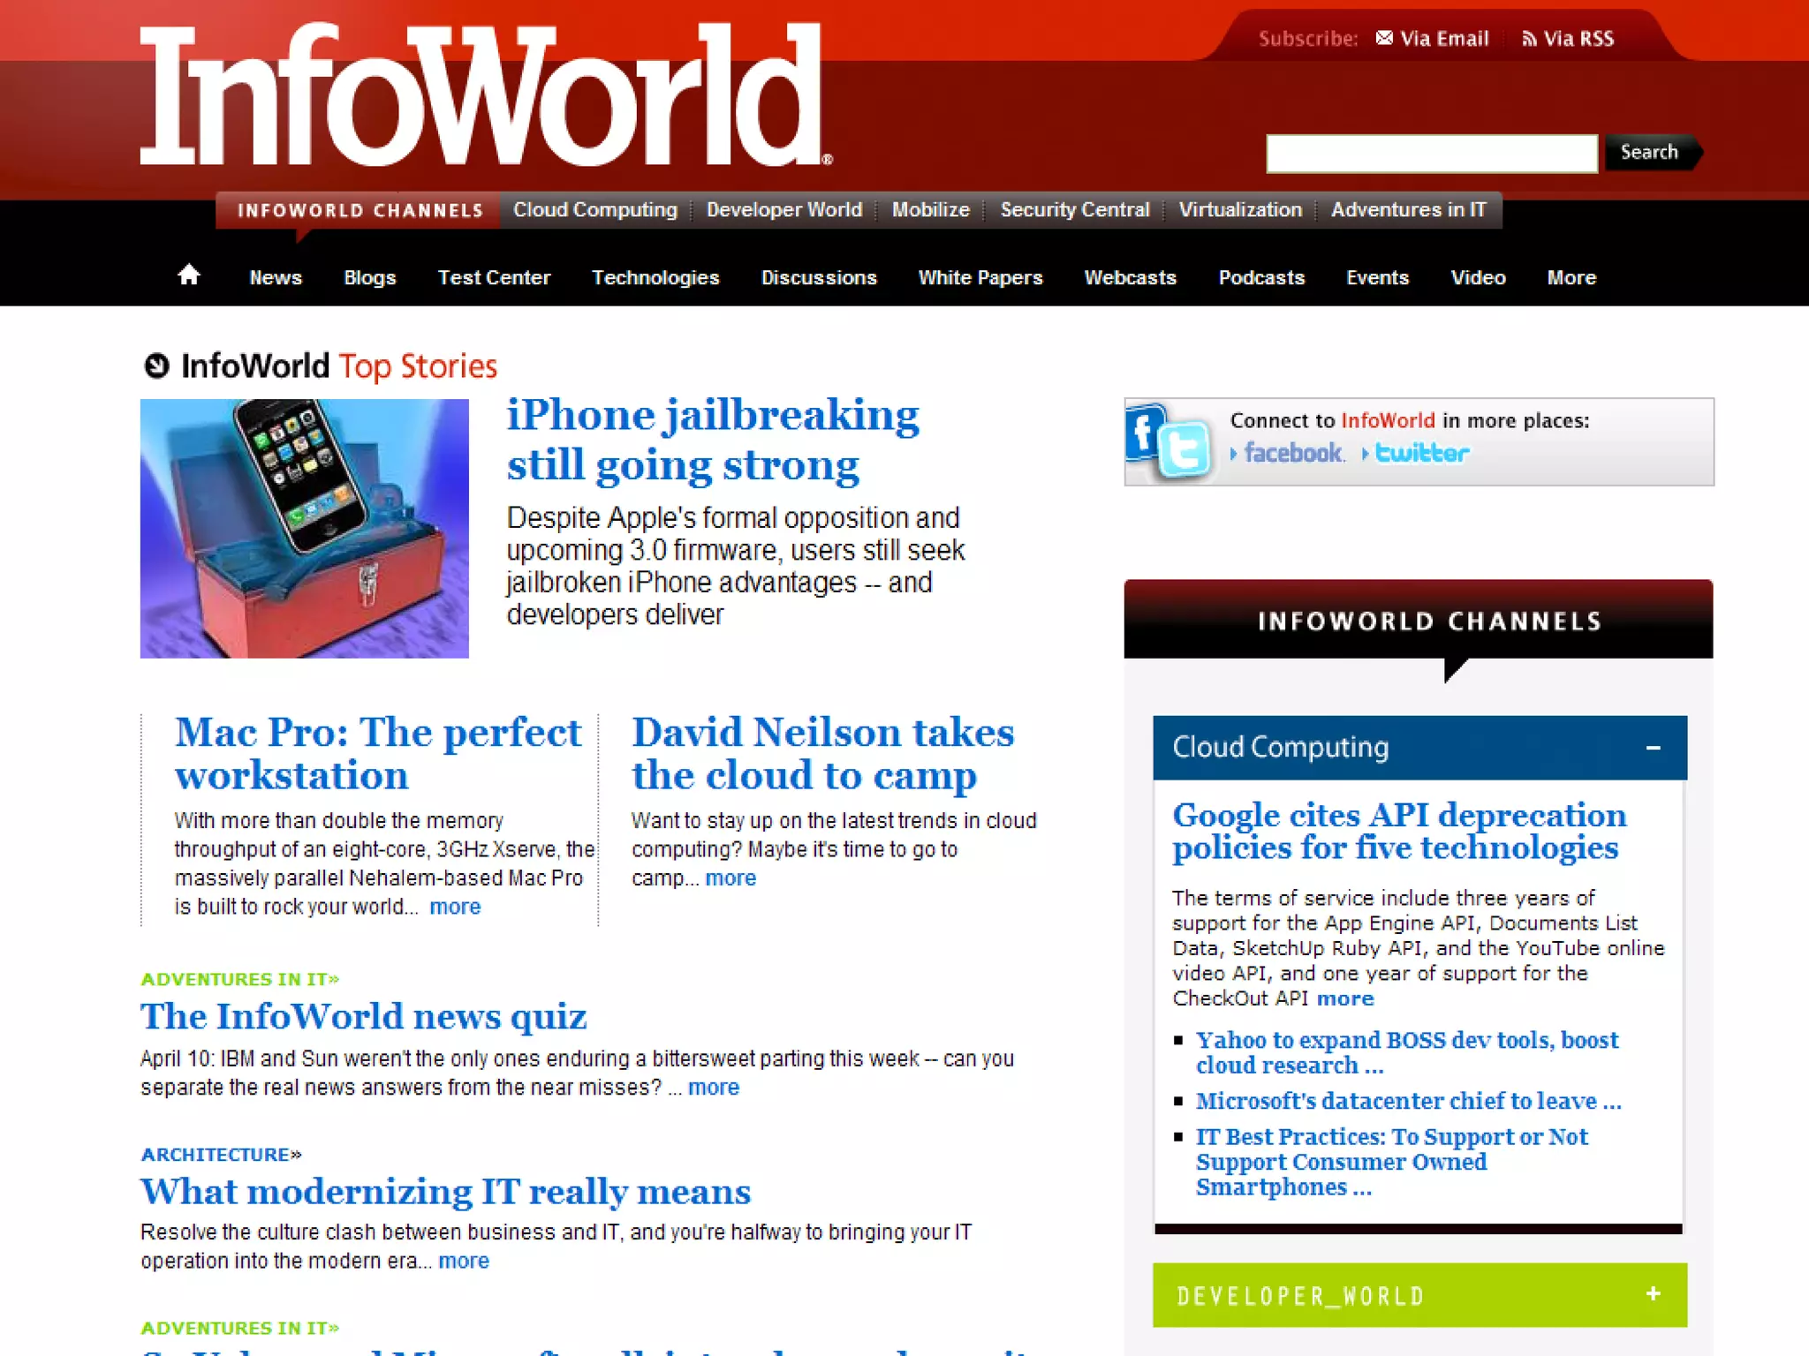Open the Security Central channel tab
Screen dimensions: 1809x1356
(x=1074, y=210)
